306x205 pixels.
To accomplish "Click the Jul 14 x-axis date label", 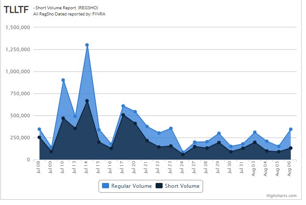I will pos(86,168).
